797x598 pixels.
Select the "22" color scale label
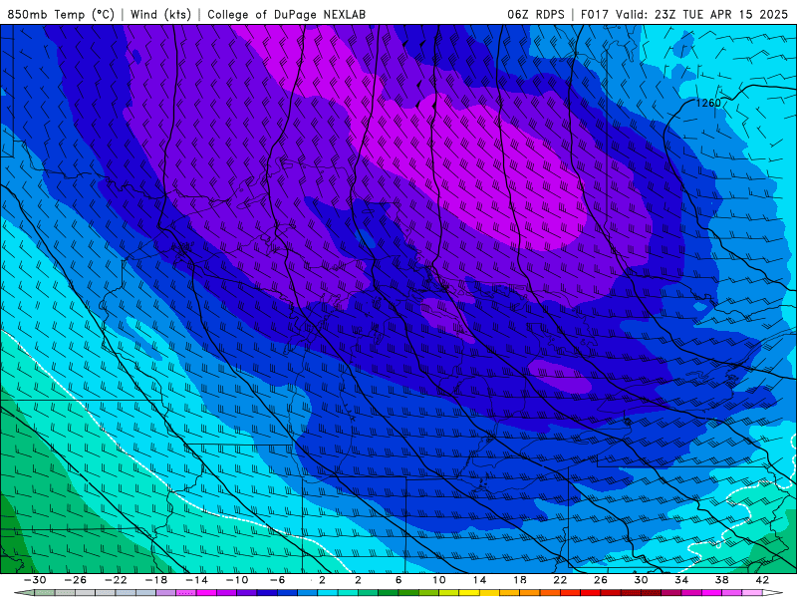click(x=560, y=580)
